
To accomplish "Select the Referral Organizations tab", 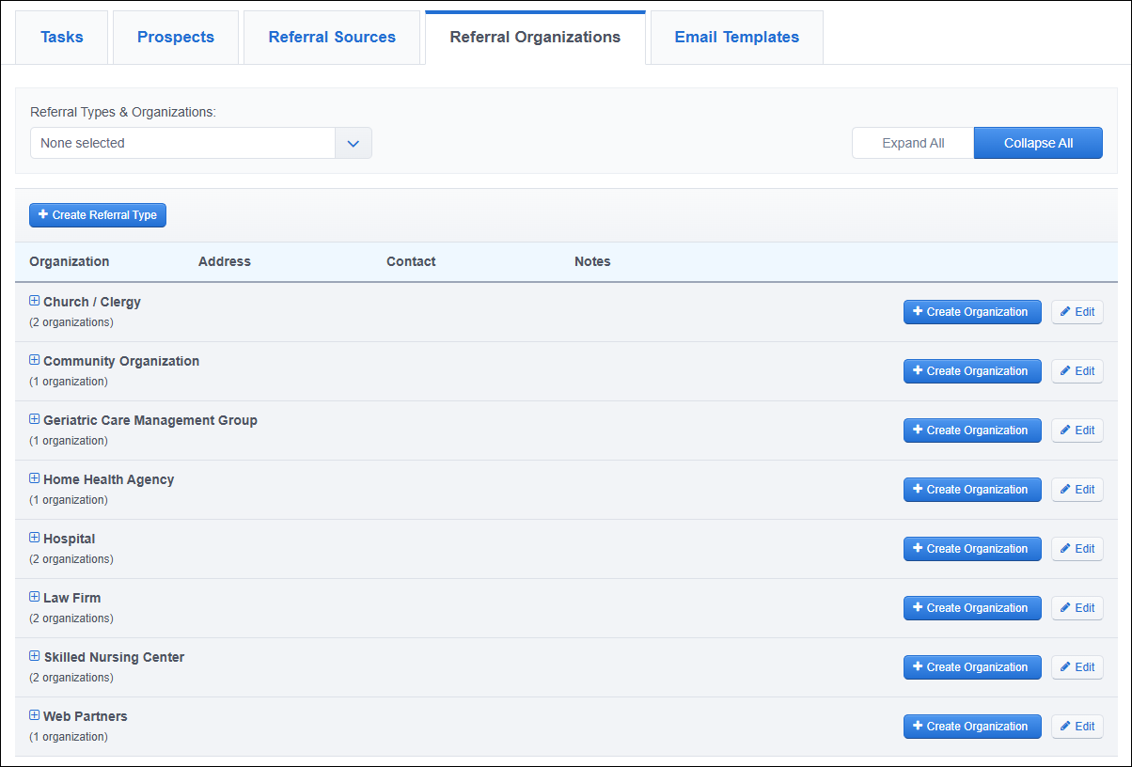I will 535,38.
